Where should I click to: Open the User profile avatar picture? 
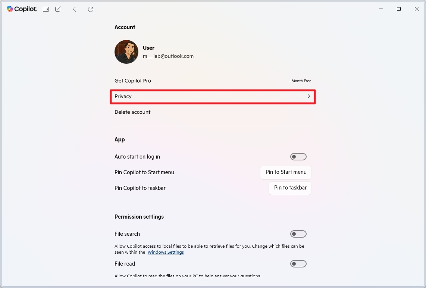pyautogui.click(x=126, y=52)
